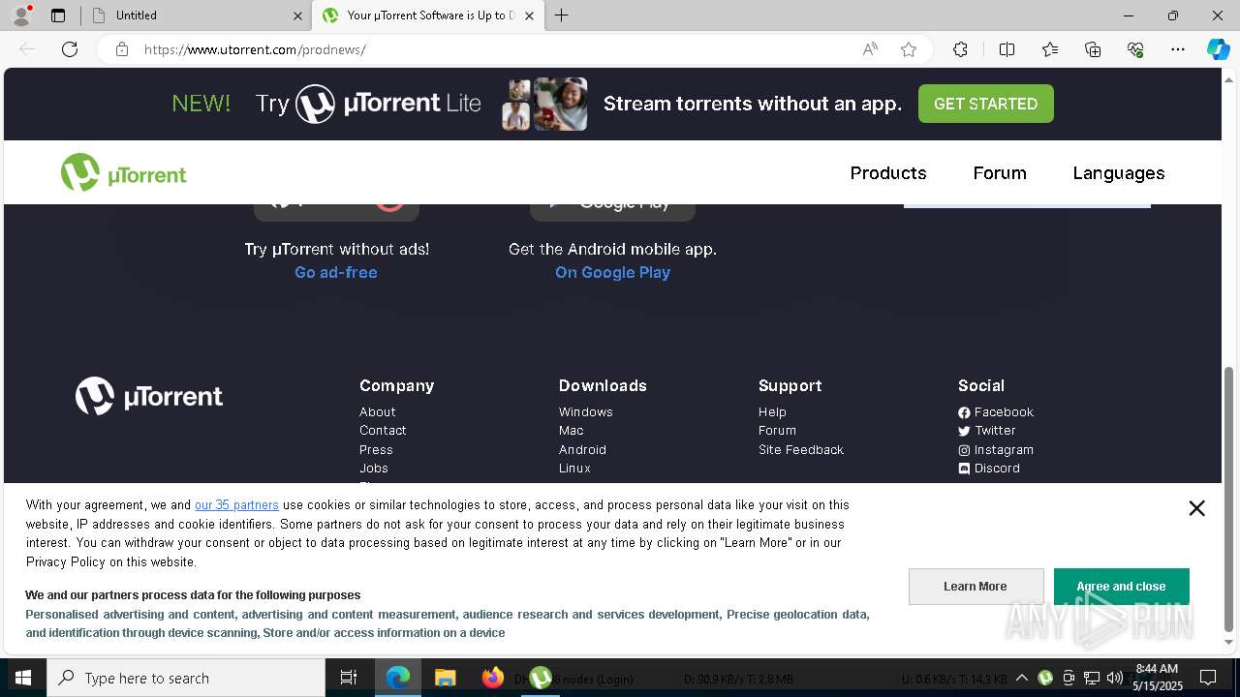Open the Products menu
The width and height of the screenshot is (1240, 697).
[888, 173]
